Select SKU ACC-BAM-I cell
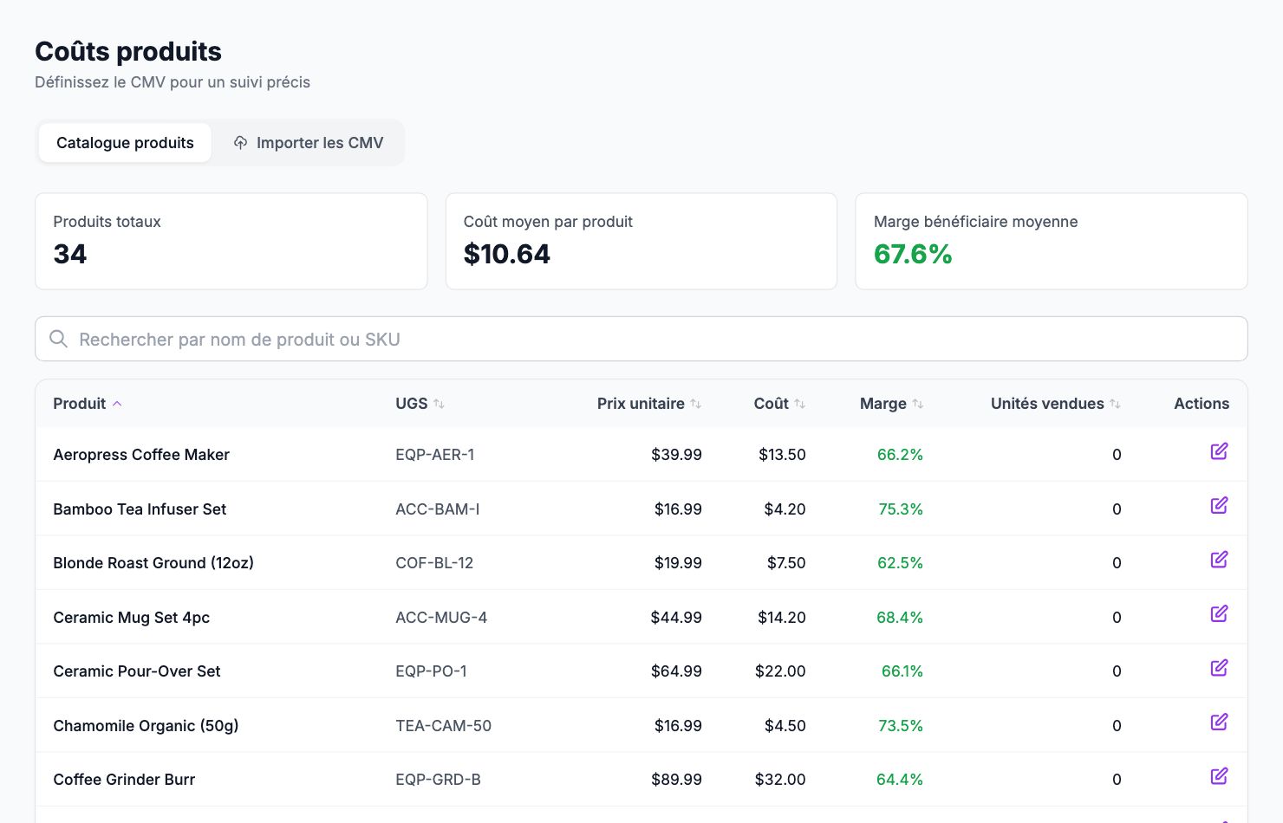Viewport: 1283px width, 823px height. [438, 509]
